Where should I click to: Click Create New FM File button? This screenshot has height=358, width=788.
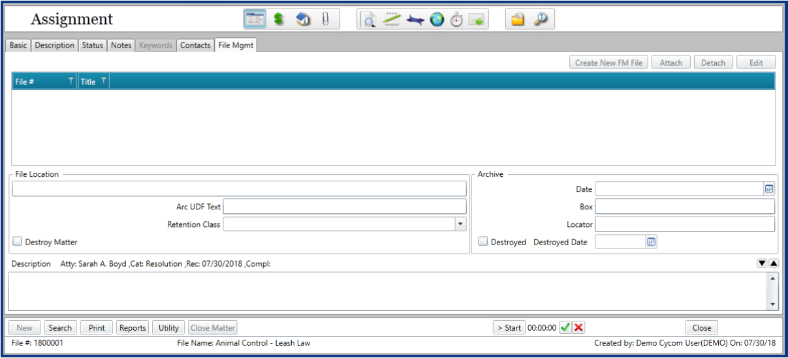coord(608,63)
